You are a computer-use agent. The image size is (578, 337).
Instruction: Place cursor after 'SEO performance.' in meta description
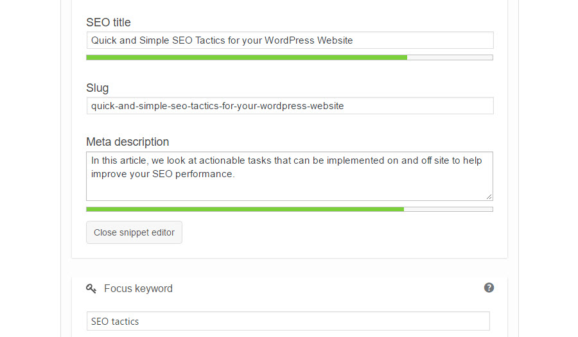pos(235,174)
